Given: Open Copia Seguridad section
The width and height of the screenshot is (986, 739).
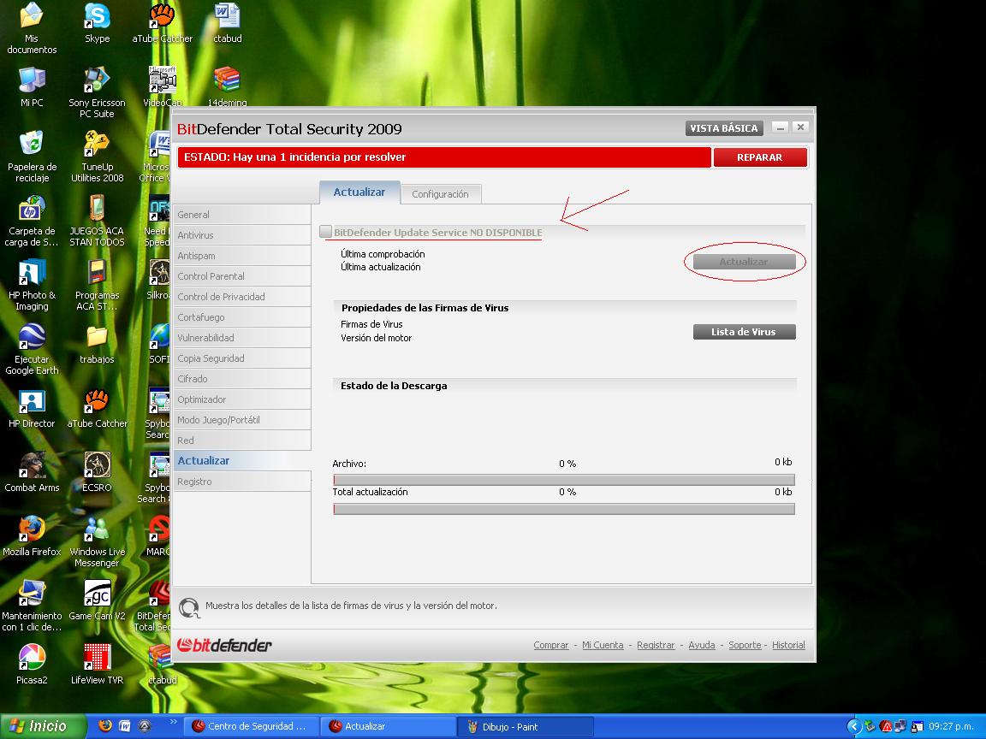Looking at the screenshot, I should pos(241,358).
